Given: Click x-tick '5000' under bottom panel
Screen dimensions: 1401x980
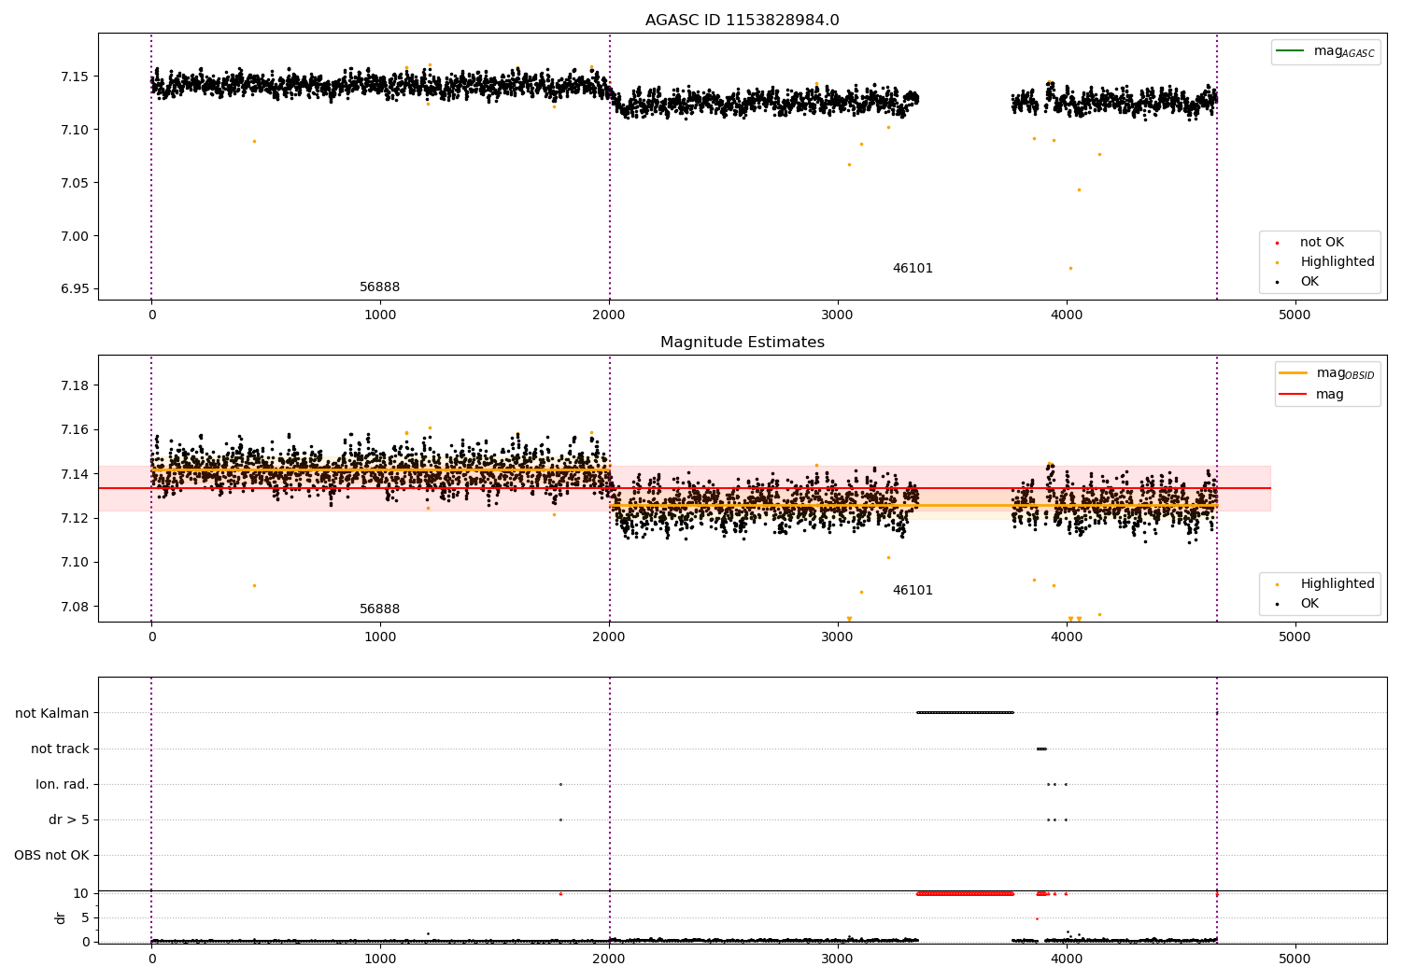Looking at the screenshot, I should tap(1295, 959).
